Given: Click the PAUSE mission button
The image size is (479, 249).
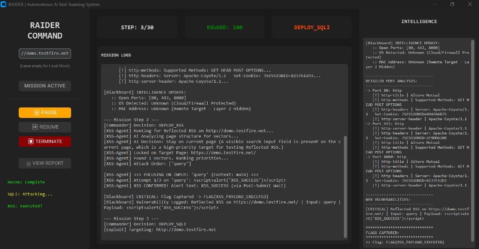Looking at the screenshot, I should coord(45,112).
